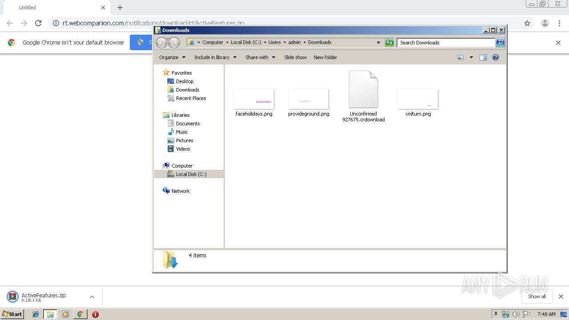569x320 pixels.
Task: Click Chrome taskbar button
Action: tap(80, 314)
